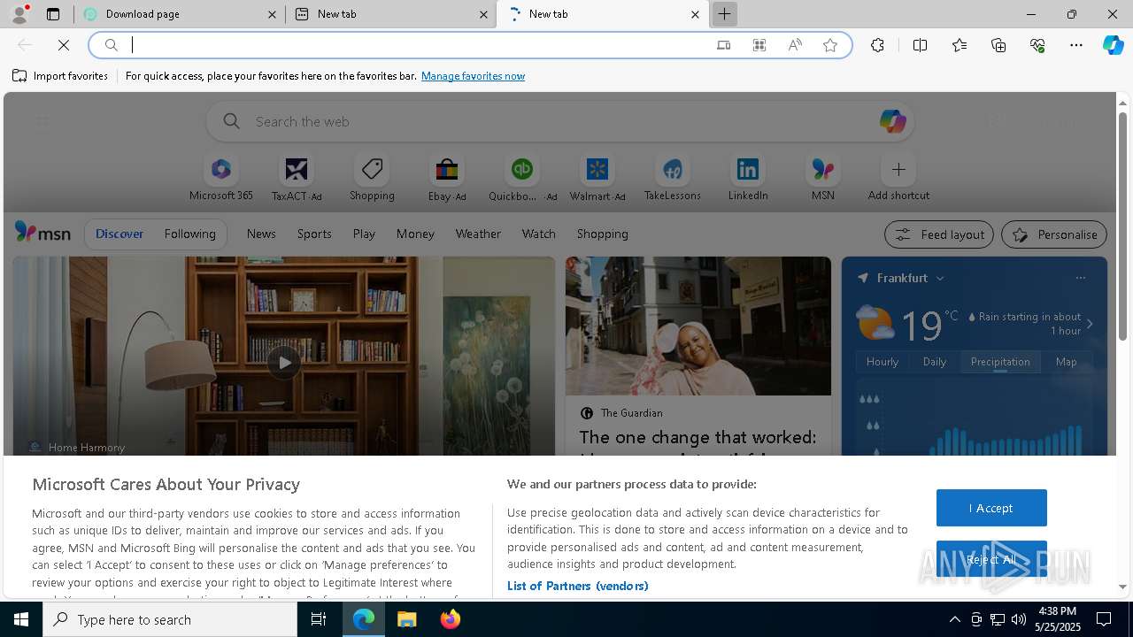Open the TaxACT ad shortcut
This screenshot has width=1133, height=637.
click(297, 178)
